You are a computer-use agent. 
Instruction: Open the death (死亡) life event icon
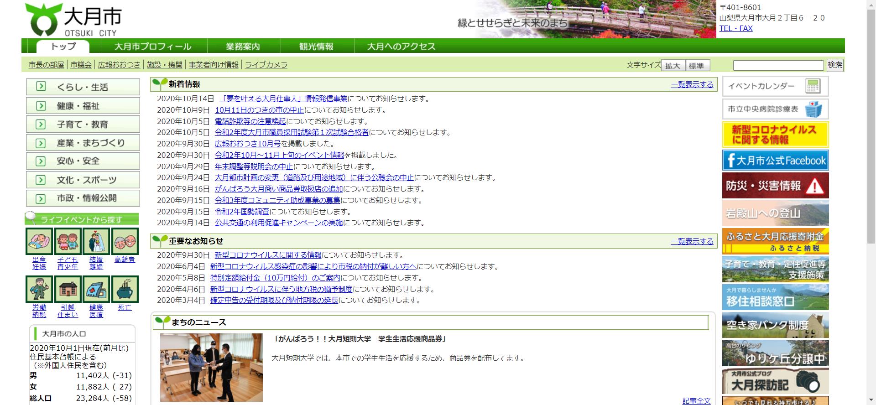coord(125,289)
